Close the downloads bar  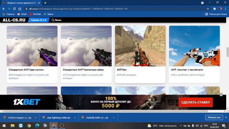pyautogui.click(x=226, y=118)
